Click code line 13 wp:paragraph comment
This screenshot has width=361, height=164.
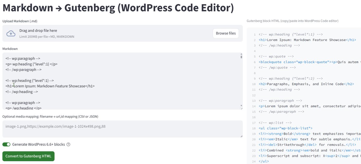click(x=280, y=101)
